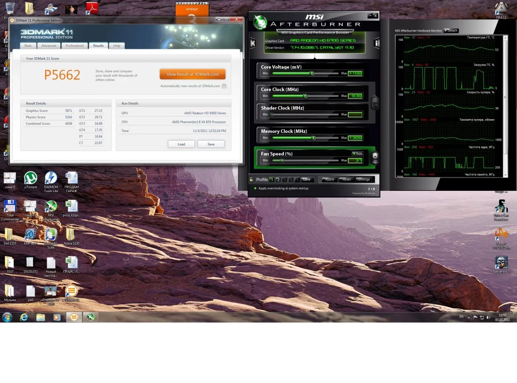Viewport: 517px width, 383px height.
Task: Click the link clocks icon beside Core Clock
Action: [374, 103]
